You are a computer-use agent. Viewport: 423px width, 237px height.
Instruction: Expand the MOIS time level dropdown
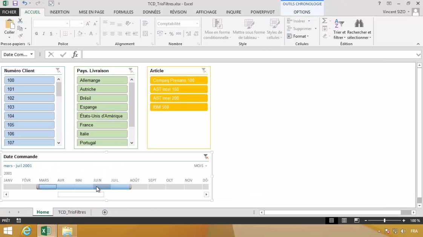pyautogui.click(x=201, y=166)
